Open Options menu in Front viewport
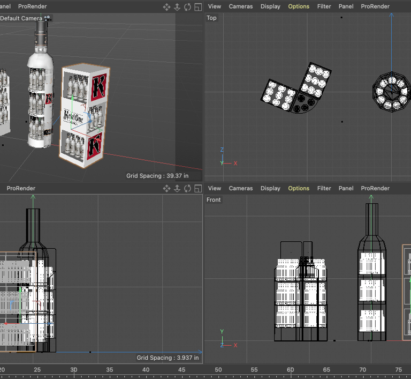 pyautogui.click(x=299, y=188)
